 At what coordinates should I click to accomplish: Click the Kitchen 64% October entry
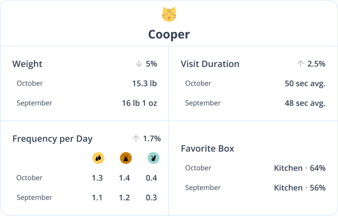tap(300, 168)
